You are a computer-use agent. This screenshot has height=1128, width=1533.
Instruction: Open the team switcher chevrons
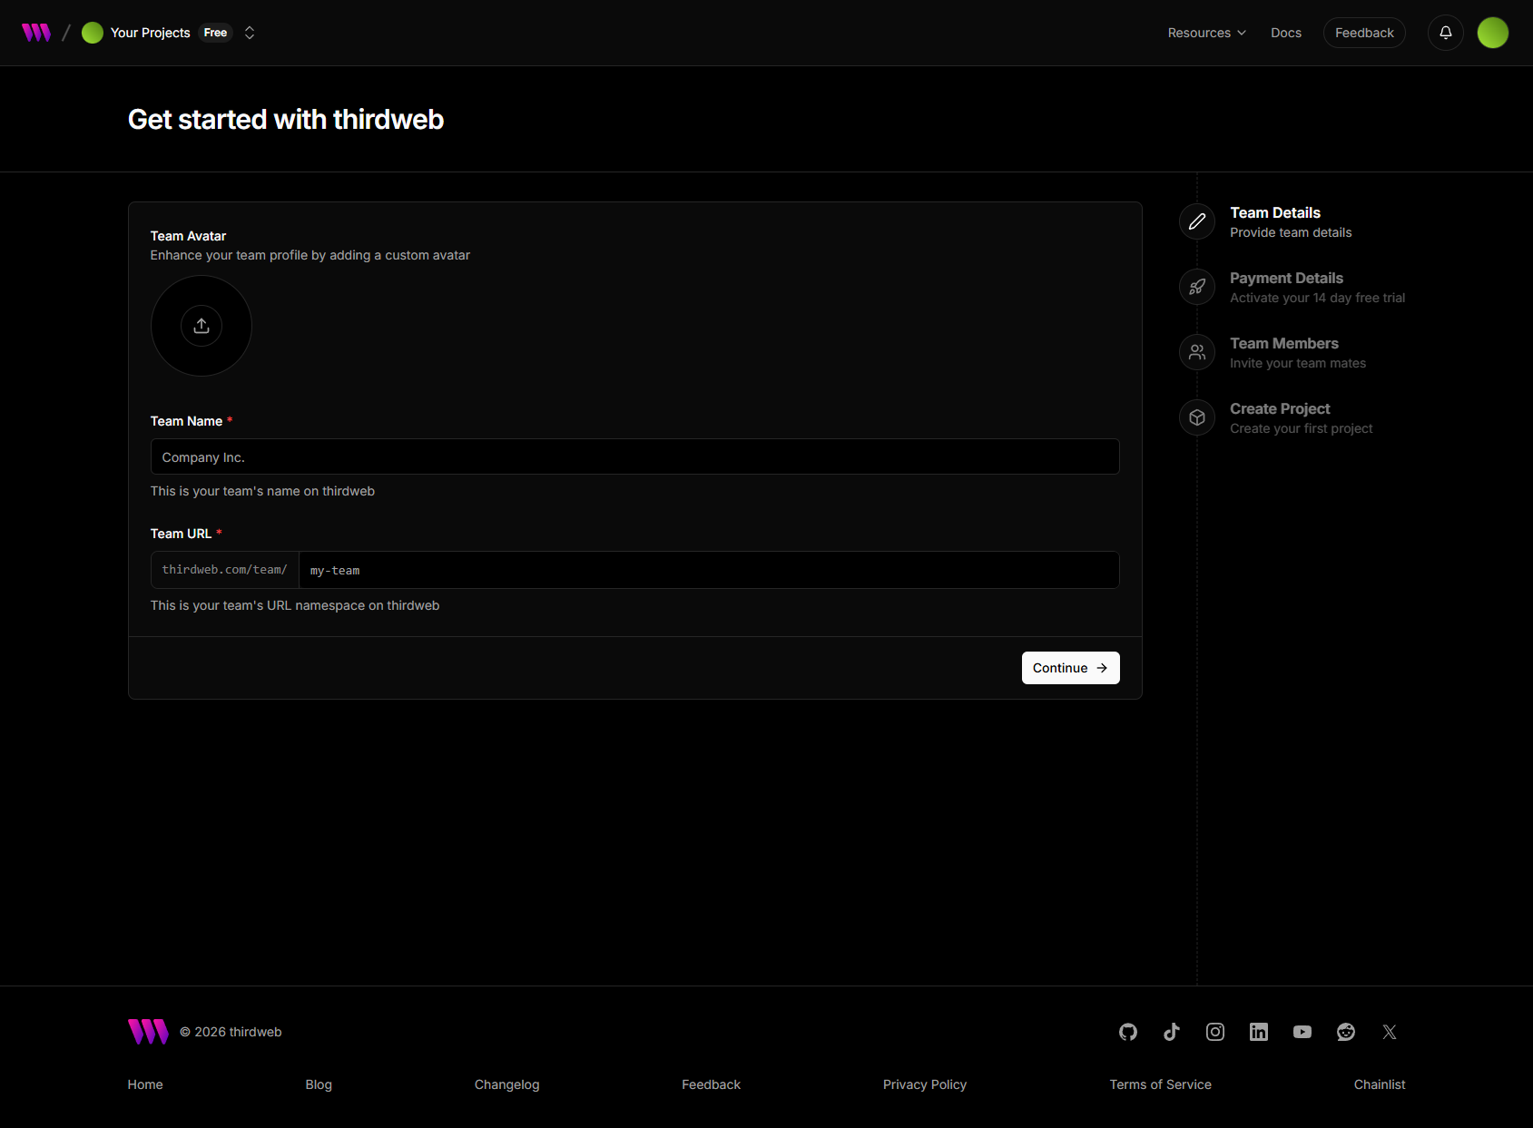pos(250,33)
